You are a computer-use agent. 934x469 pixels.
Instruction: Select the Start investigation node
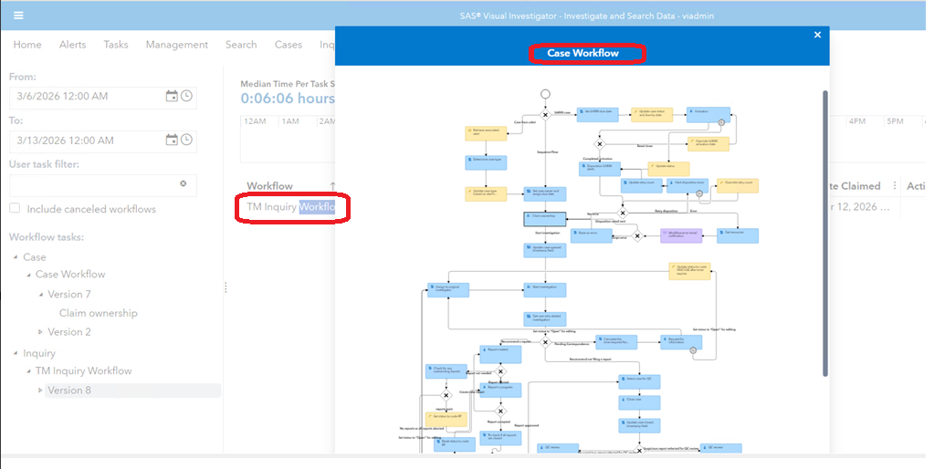click(x=544, y=290)
